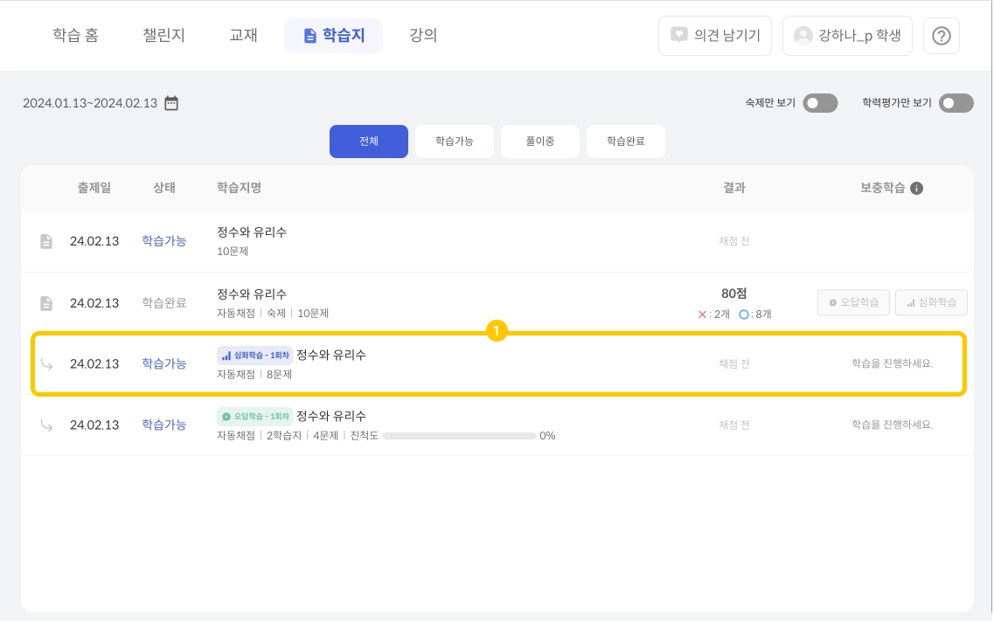Click document icon of the 학습완료 row

[x=46, y=303]
